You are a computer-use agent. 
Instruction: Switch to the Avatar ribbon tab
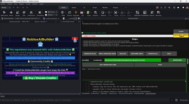[x=74, y=8]
